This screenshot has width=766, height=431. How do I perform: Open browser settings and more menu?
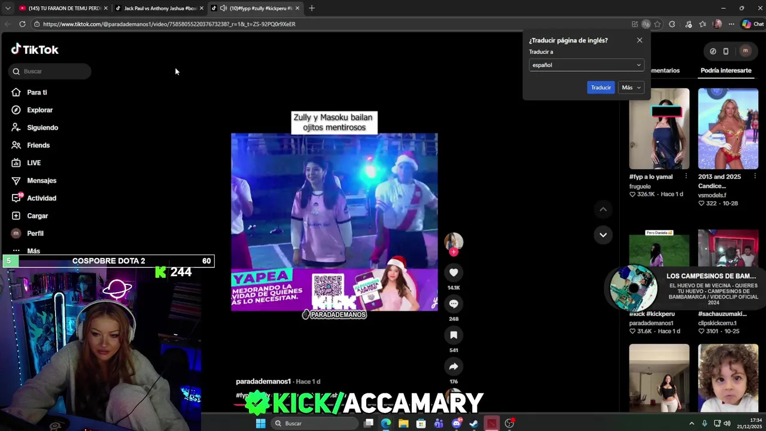[731, 24]
